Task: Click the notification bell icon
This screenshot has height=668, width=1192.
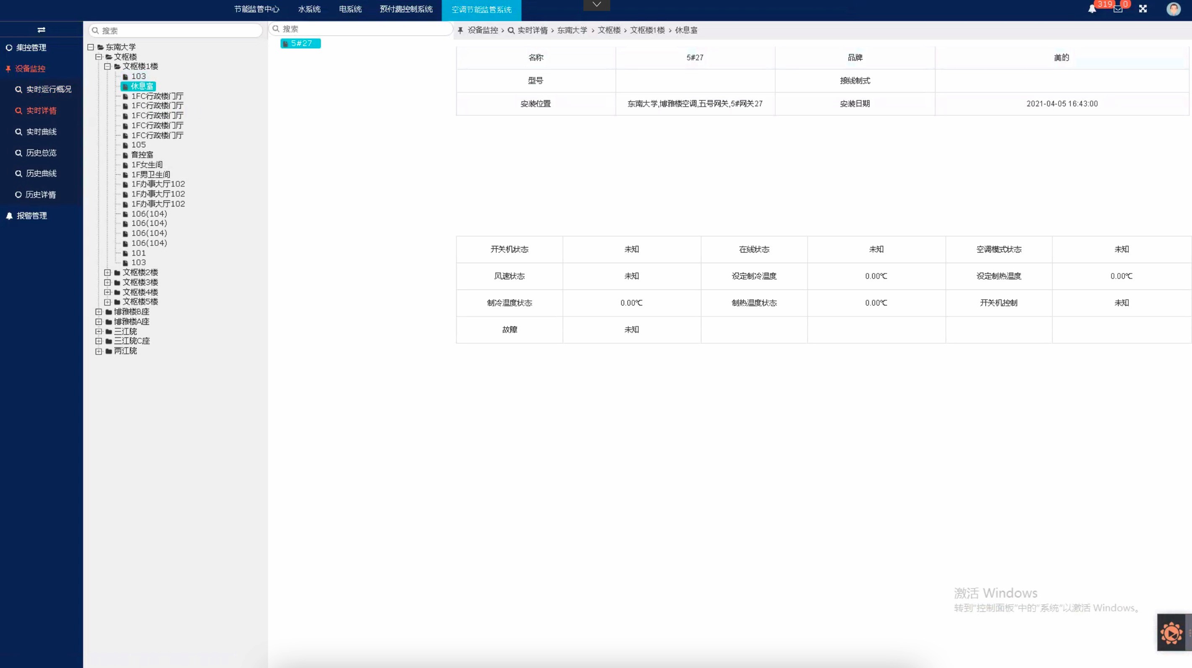Action: (x=1092, y=9)
